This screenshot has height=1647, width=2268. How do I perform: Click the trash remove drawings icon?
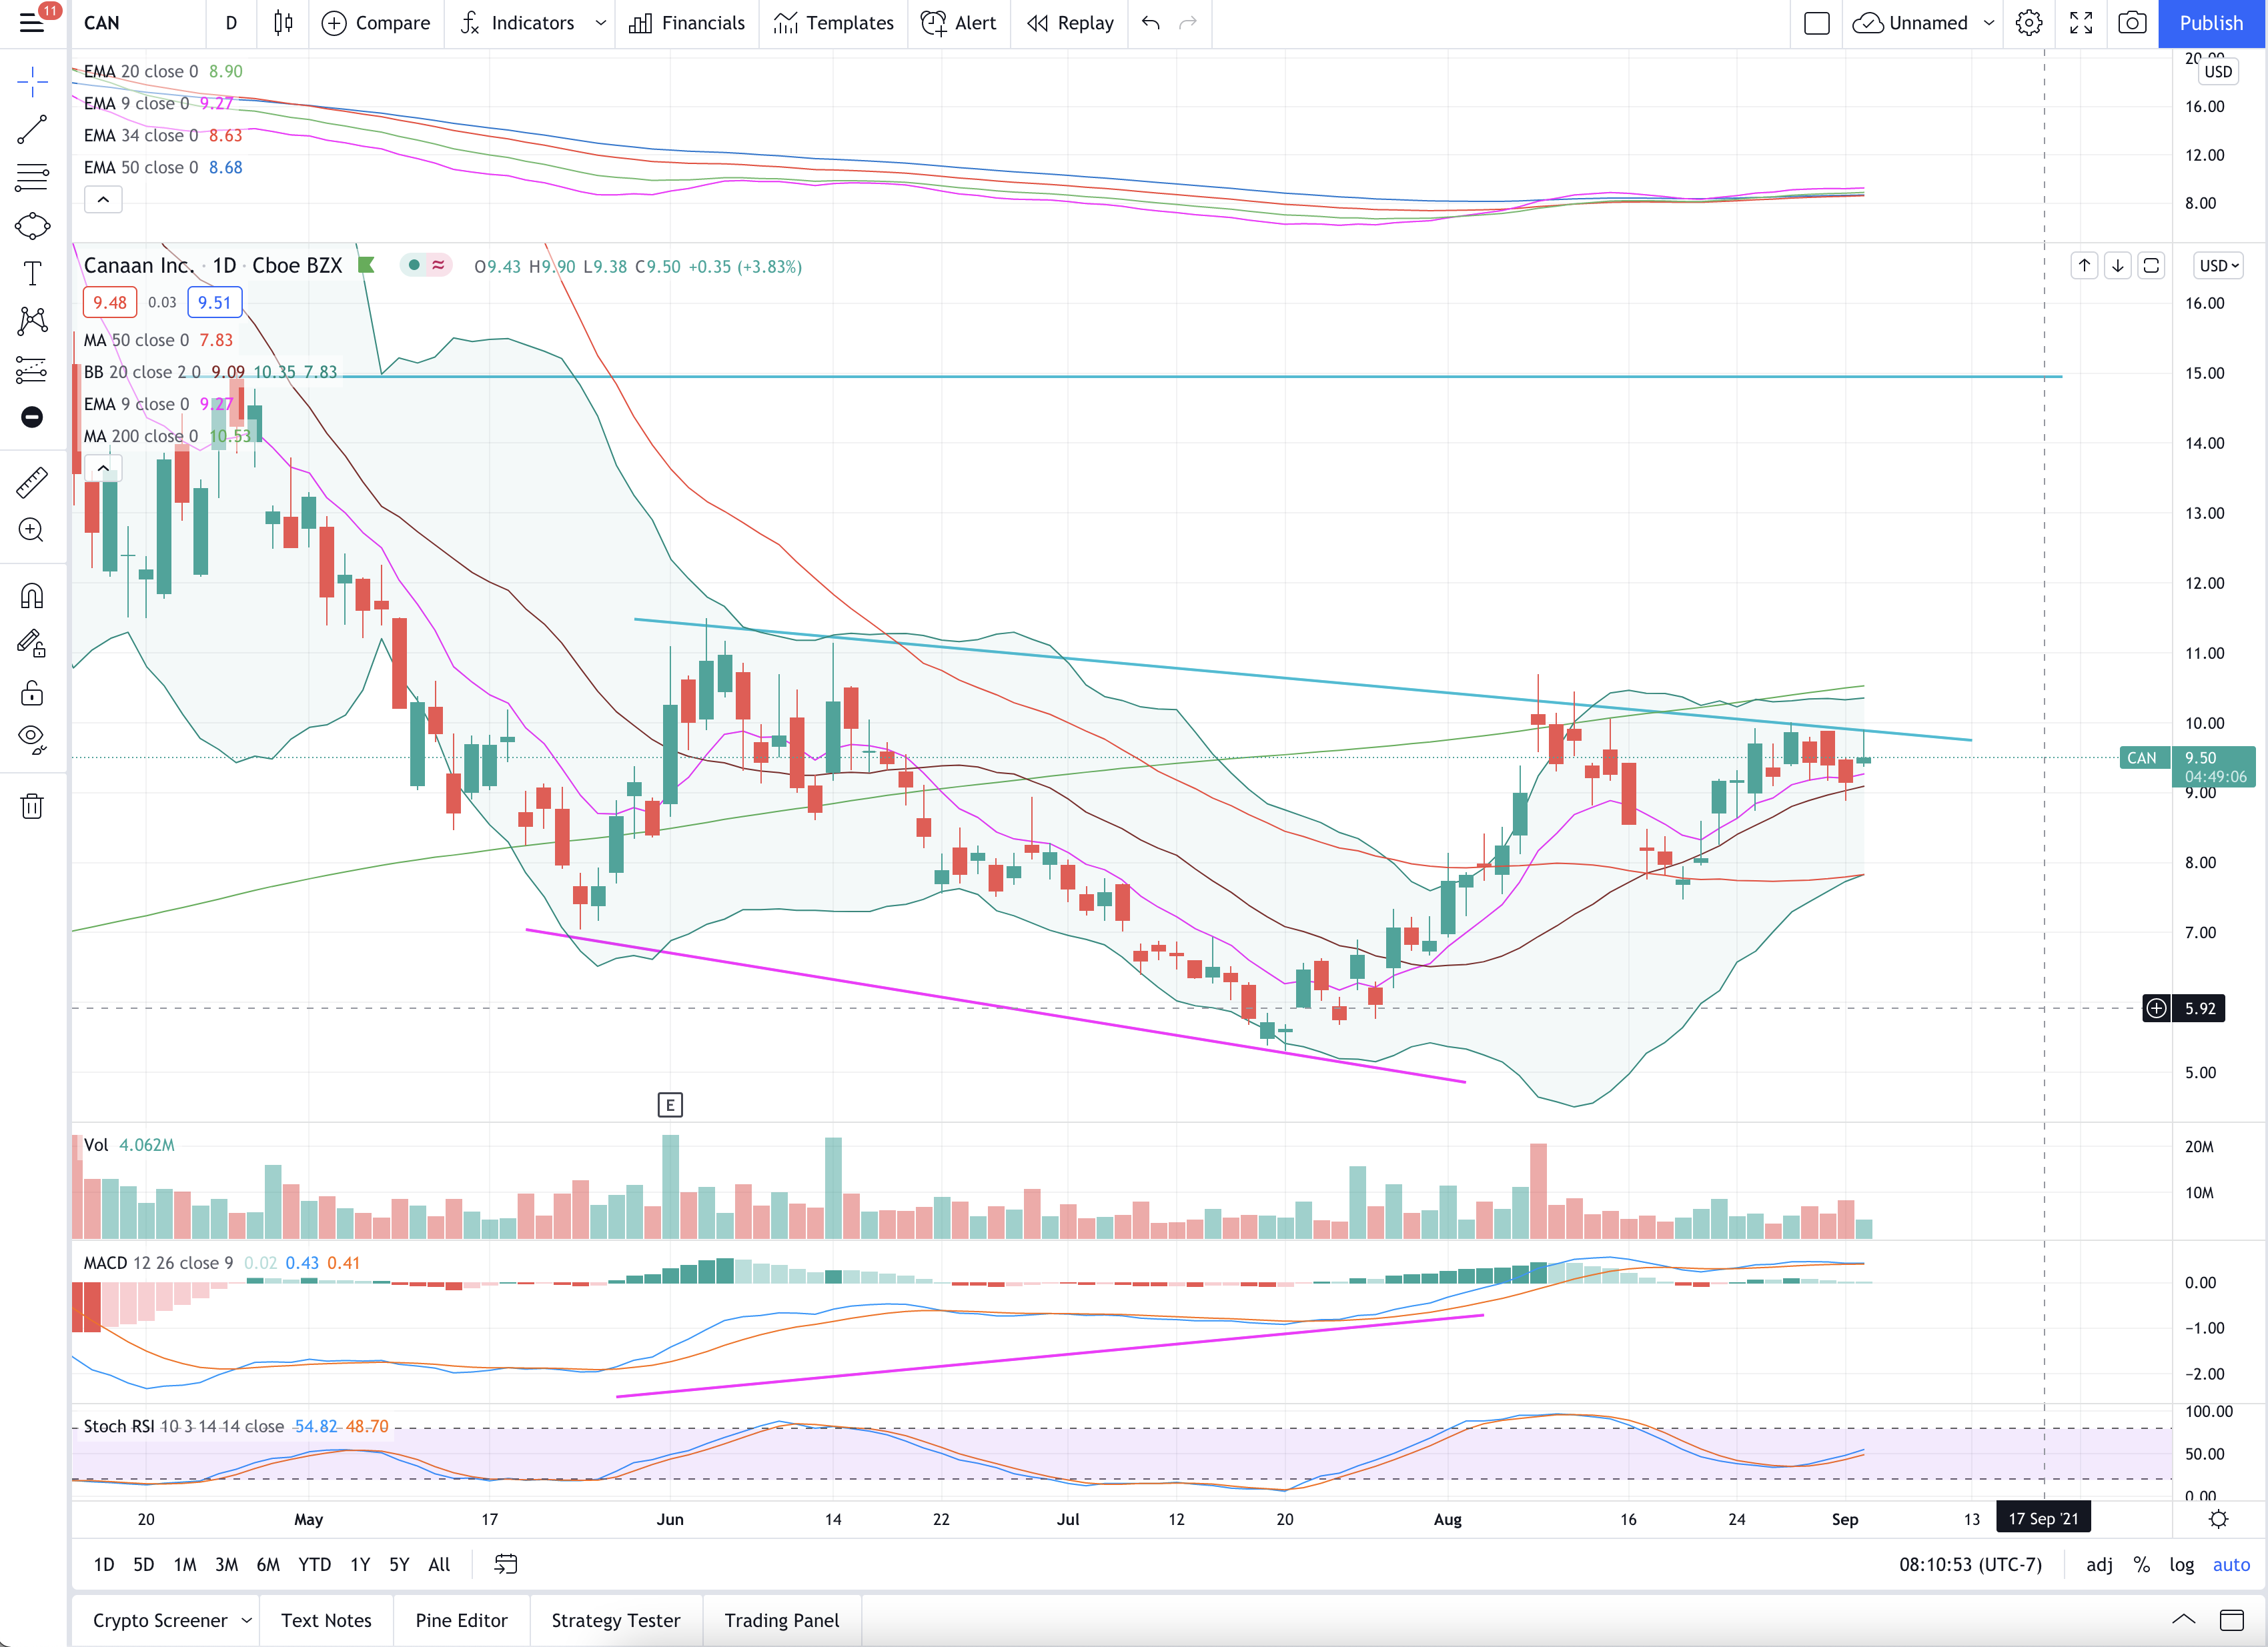tap(32, 805)
